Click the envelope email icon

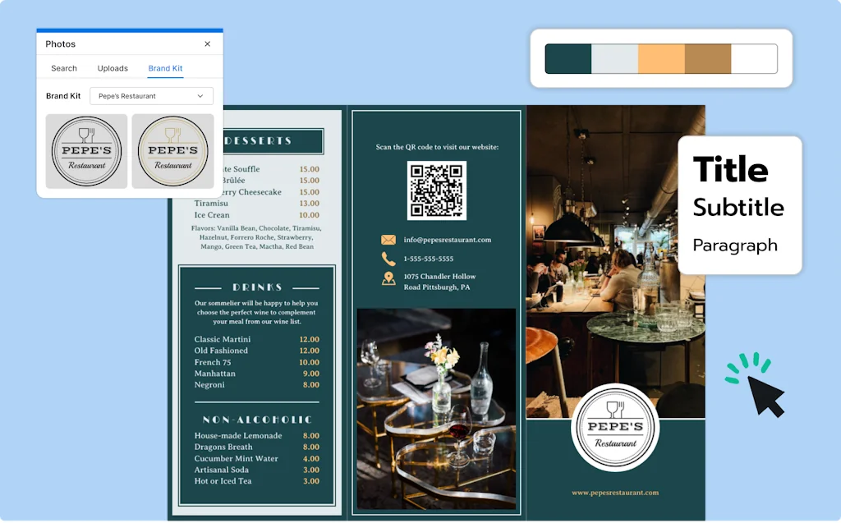click(388, 240)
